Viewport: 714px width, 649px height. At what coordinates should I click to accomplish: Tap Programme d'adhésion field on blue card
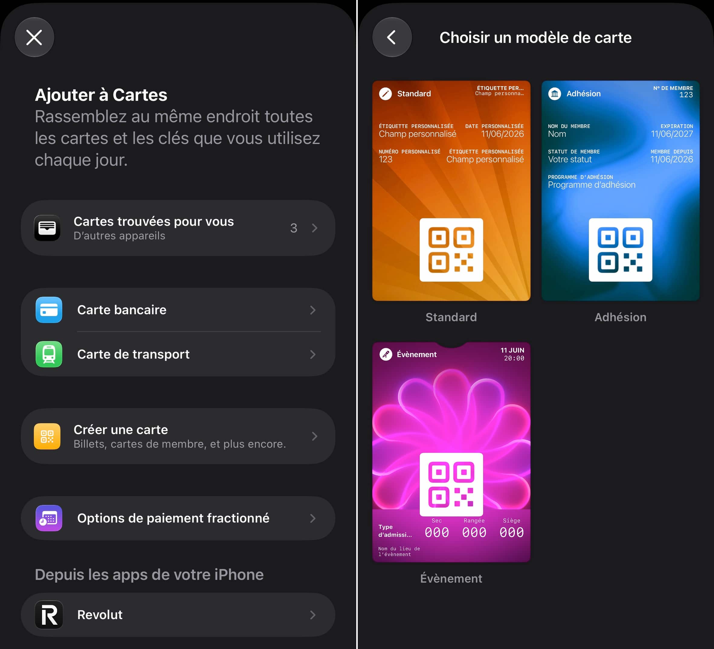[x=592, y=182]
